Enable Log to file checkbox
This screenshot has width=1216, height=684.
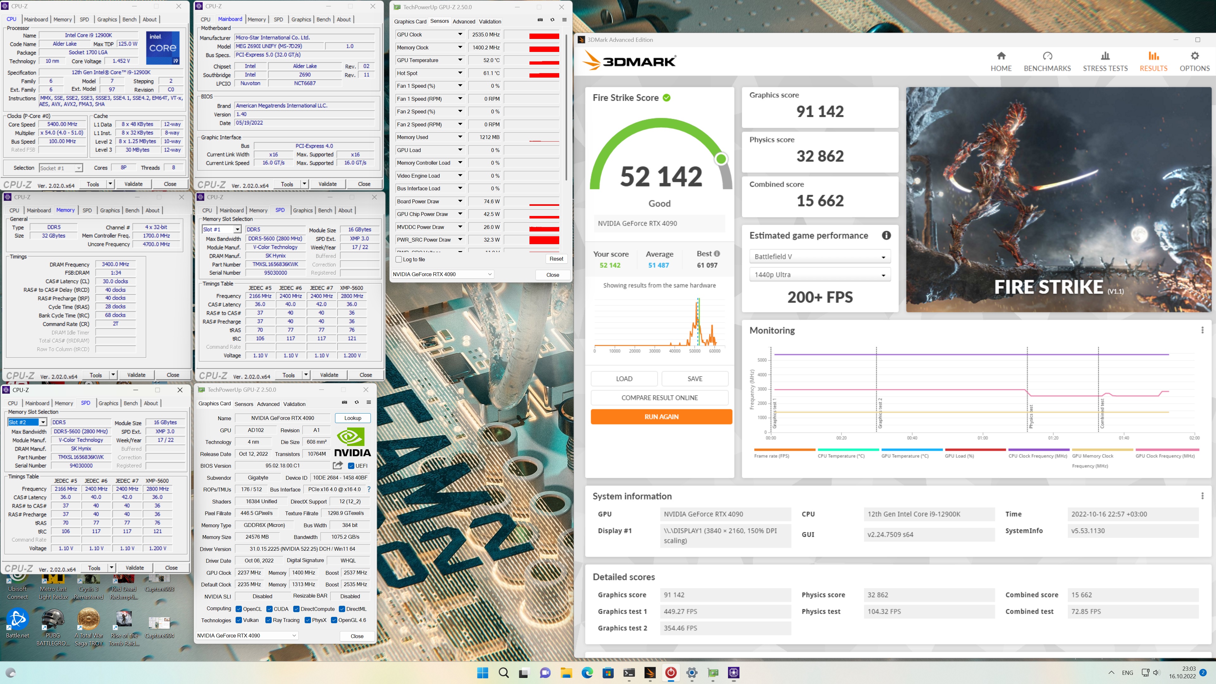tap(399, 259)
